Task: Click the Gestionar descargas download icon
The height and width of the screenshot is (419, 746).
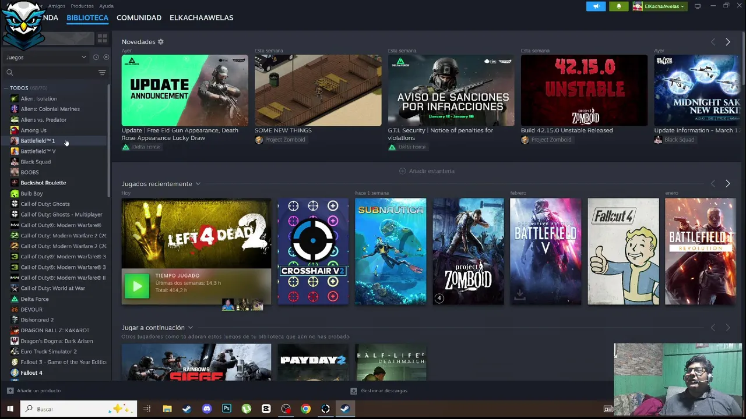Action: pos(353,390)
